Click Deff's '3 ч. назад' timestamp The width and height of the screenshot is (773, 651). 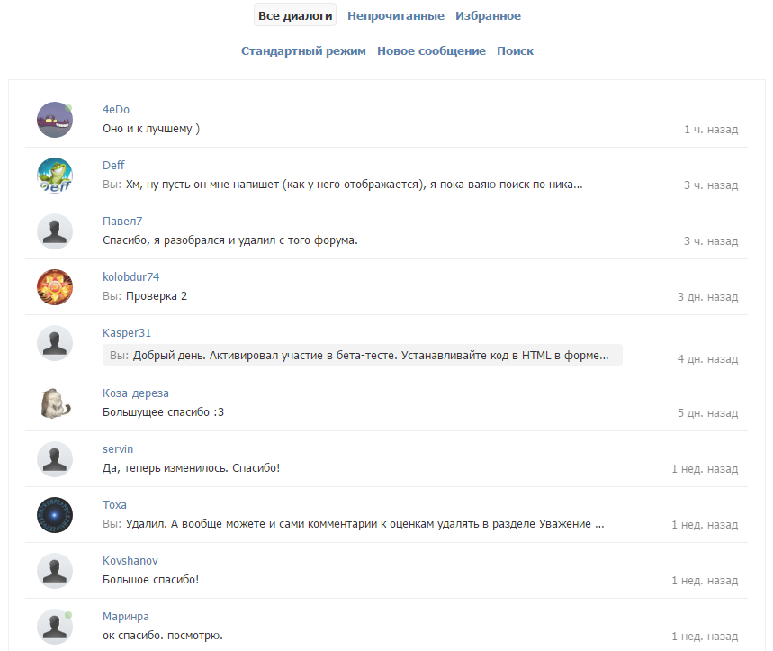click(711, 185)
